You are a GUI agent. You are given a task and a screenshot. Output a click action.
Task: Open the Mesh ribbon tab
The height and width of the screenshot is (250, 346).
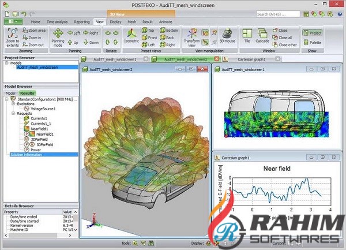pos(131,22)
